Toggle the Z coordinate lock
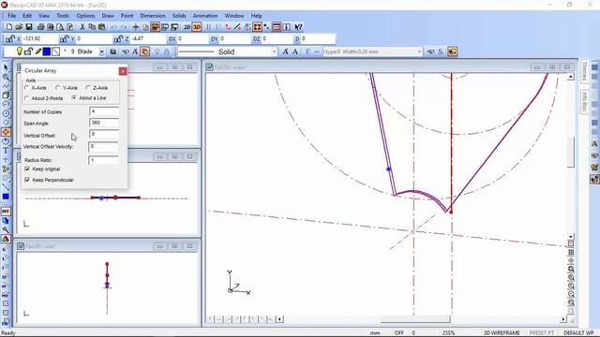Image resolution: width=600 pixels, height=337 pixels. point(118,38)
